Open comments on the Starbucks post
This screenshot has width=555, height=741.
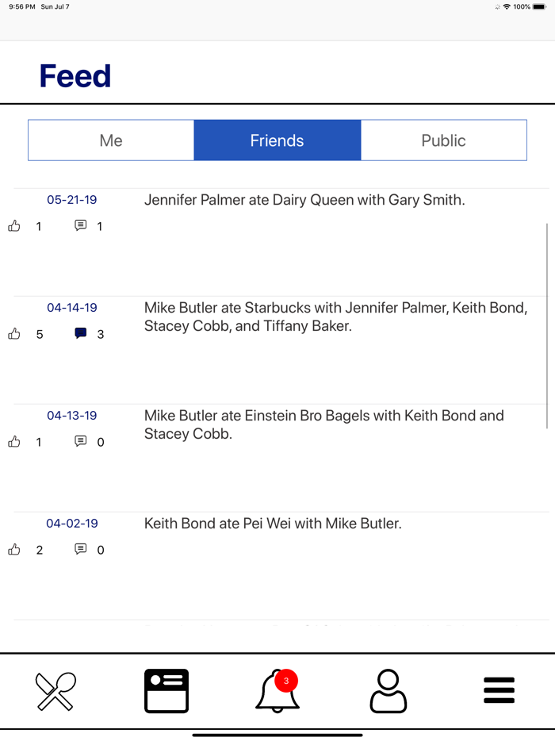point(81,333)
